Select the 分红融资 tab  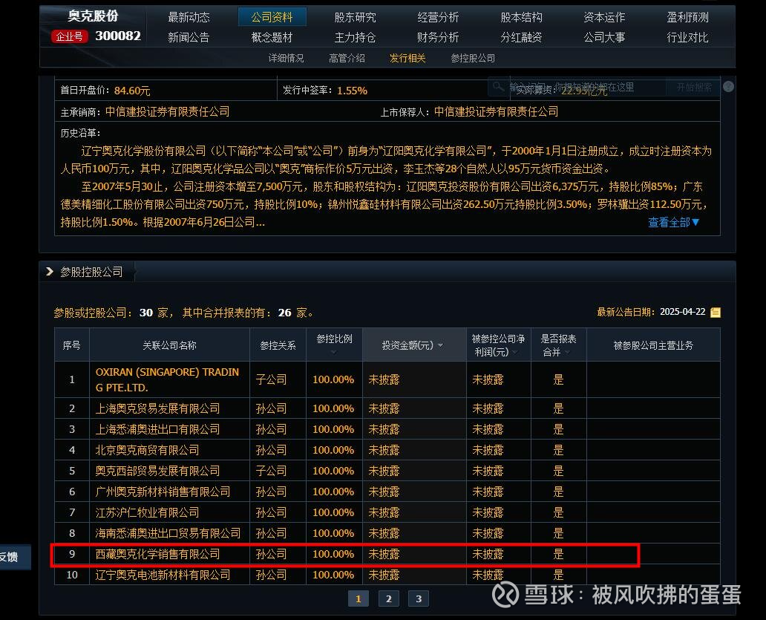pos(521,37)
